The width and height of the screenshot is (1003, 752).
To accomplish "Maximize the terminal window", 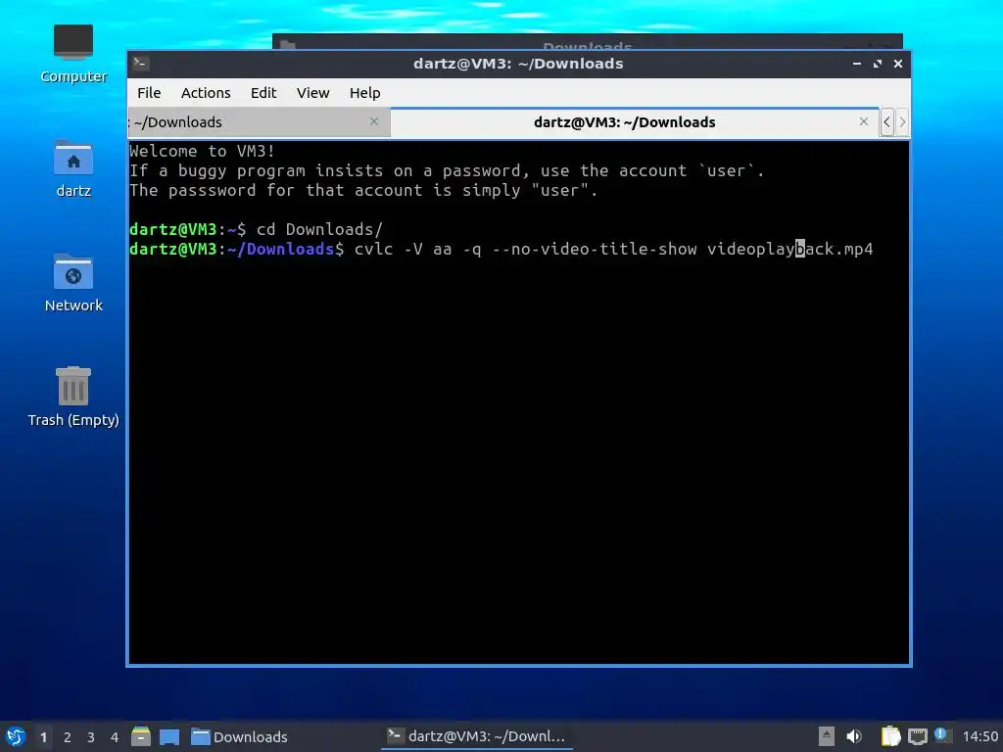I will pos(877,64).
